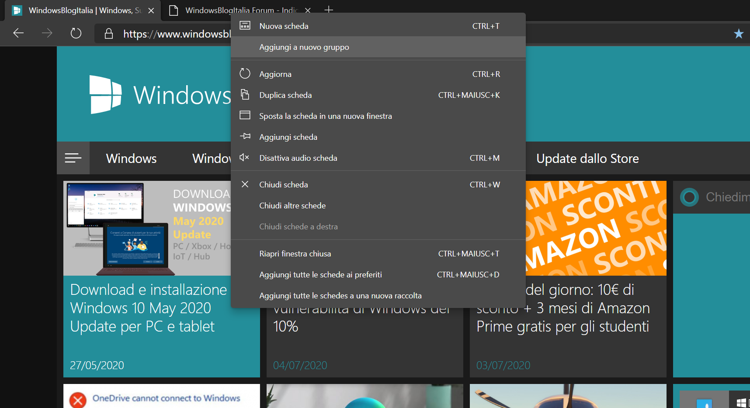The image size is (750, 408).
Task: Mute tab with Disattiva audio scheda
Action: 378,158
